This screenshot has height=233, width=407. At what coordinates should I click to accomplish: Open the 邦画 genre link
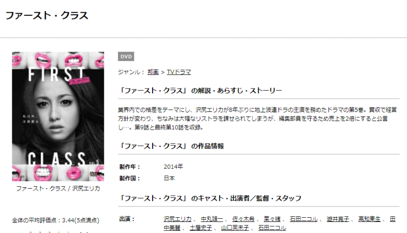point(153,72)
